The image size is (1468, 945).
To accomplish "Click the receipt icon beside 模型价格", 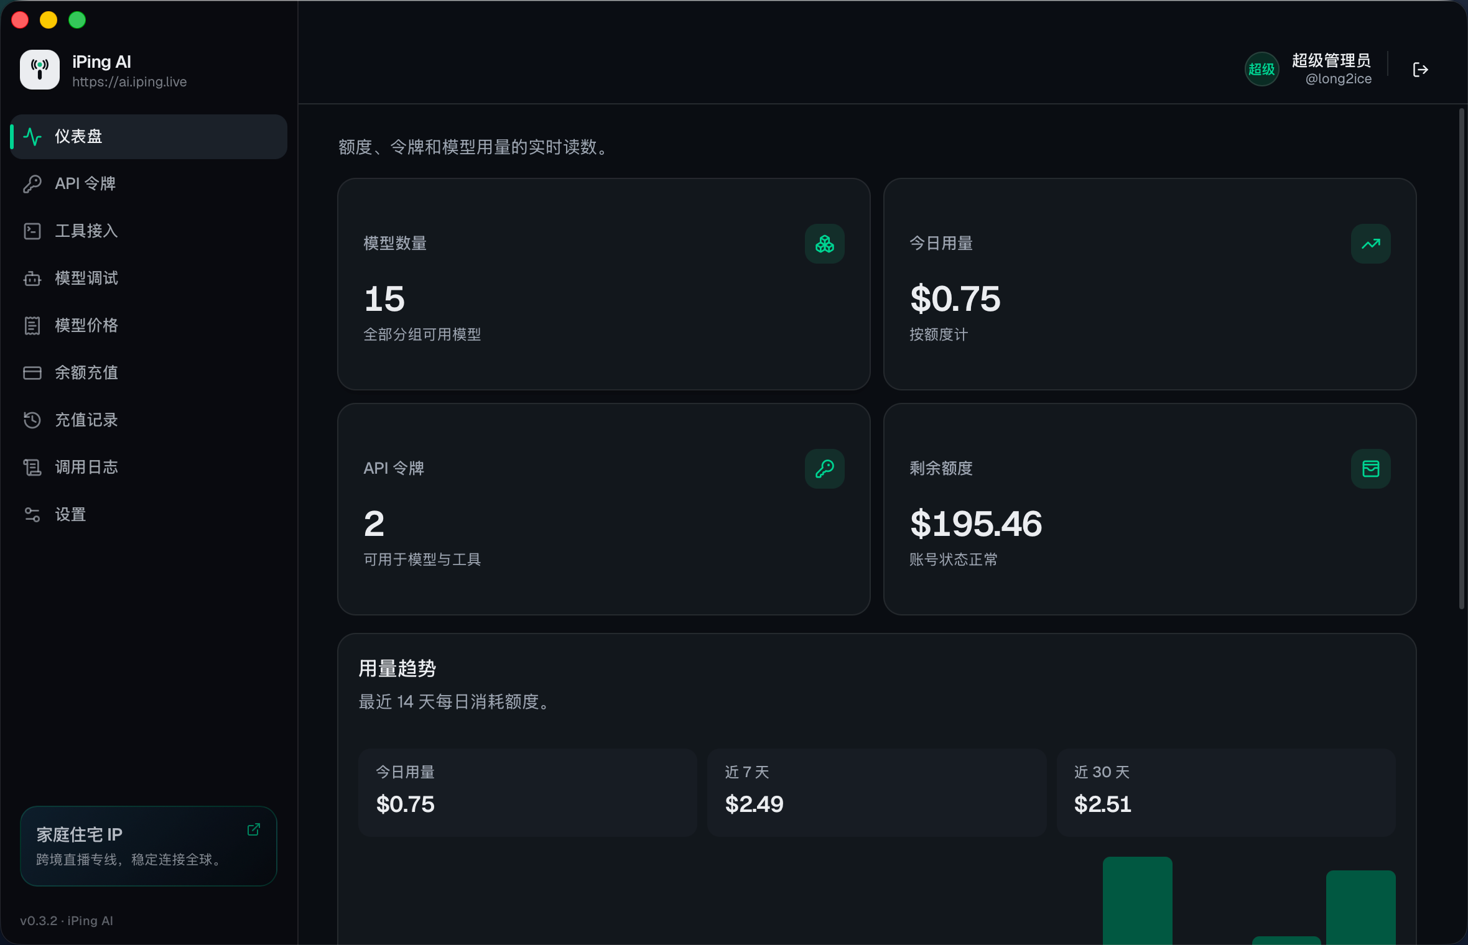I will (x=32, y=326).
